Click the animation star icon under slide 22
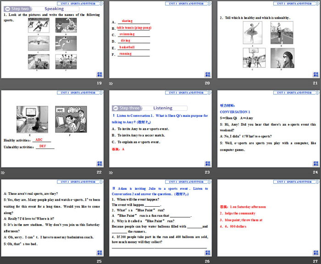This screenshot has width=321, height=264. click(x=3, y=173)
